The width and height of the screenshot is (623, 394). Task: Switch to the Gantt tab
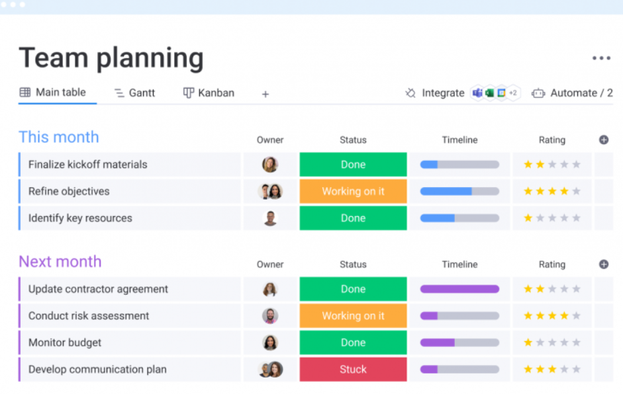(x=134, y=93)
